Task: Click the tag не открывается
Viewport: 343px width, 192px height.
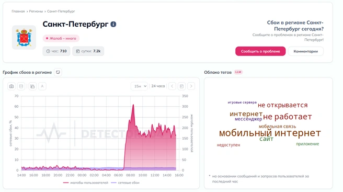Action: (283, 105)
